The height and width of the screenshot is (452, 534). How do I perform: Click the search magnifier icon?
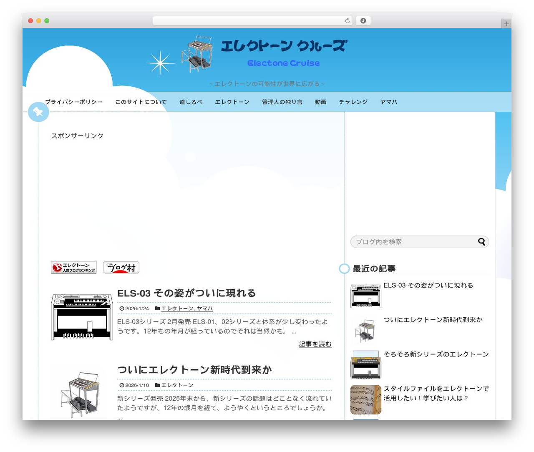tap(481, 242)
